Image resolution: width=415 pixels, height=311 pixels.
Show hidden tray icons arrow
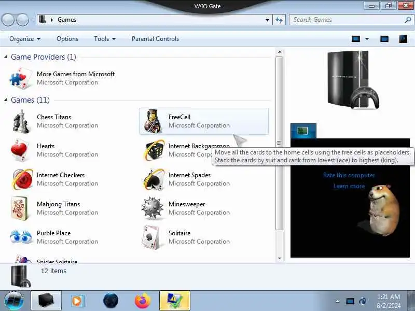[338, 301]
